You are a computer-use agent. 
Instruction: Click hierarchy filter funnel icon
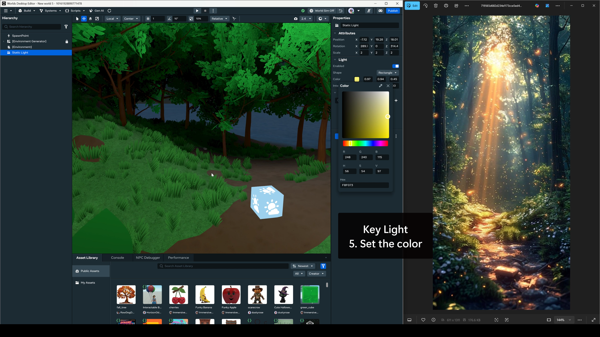pyautogui.click(x=66, y=27)
